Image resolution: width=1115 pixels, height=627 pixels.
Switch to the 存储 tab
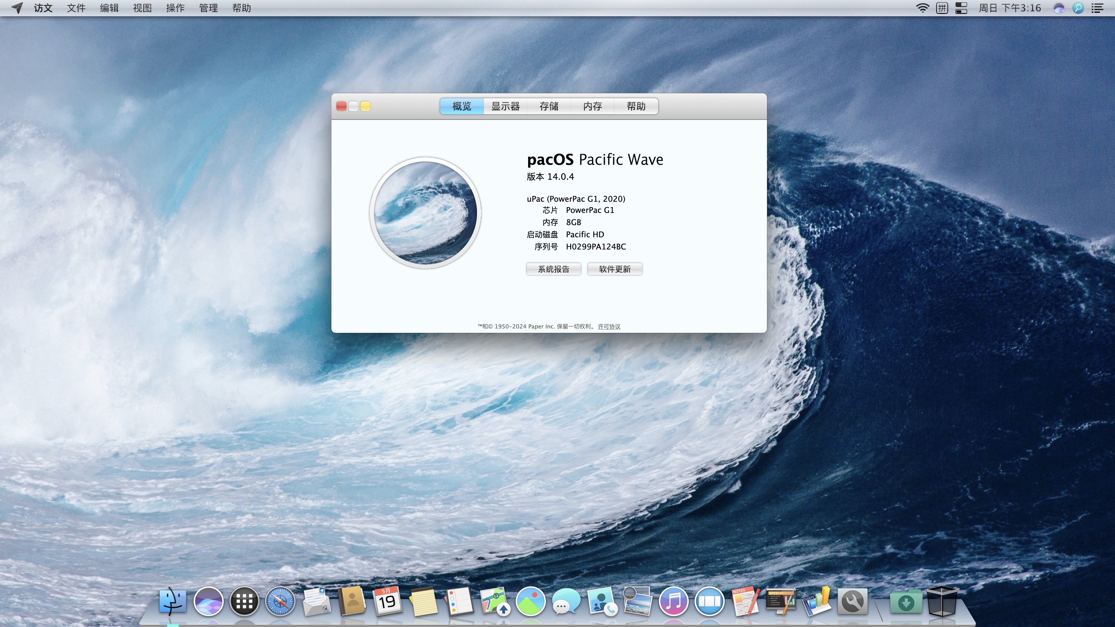[549, 106]
